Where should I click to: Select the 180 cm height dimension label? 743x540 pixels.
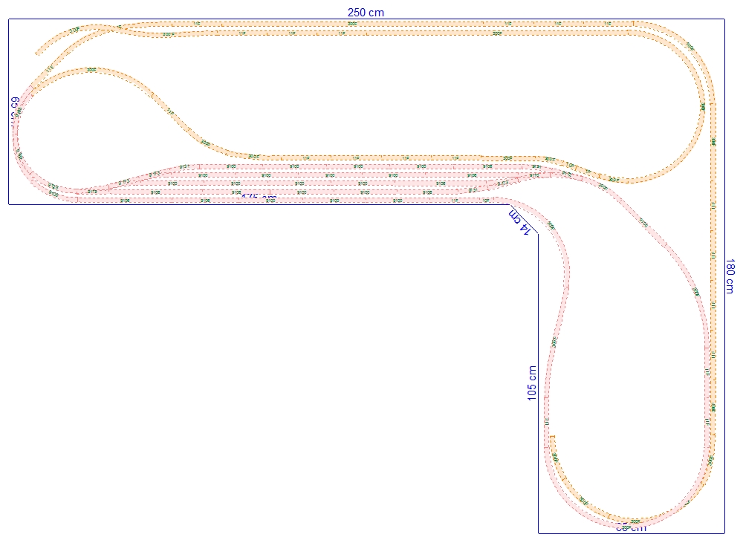click(x=730, y=276)
